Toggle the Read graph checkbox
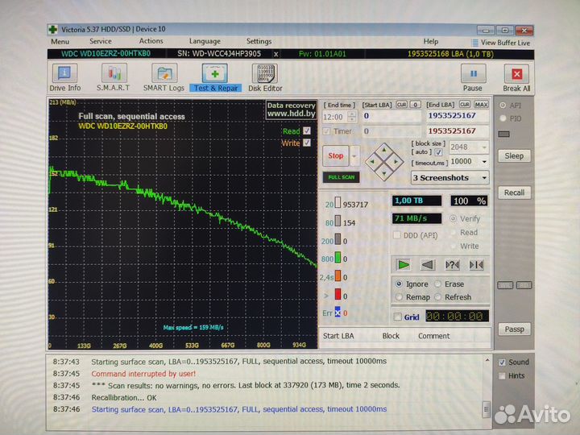 306,131
